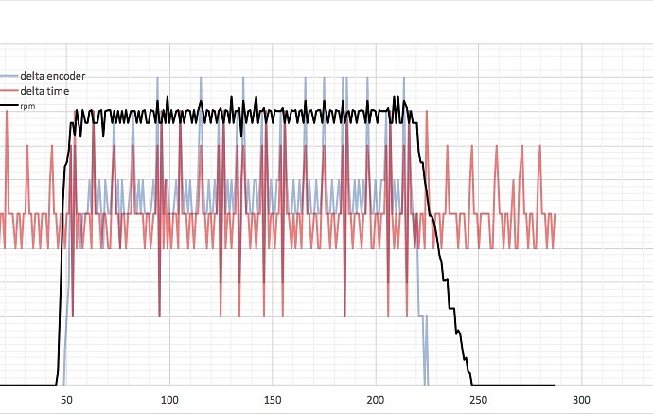Click the black rpm legend line
The height and width of the screenshot is (414, 653).
click(9, 106)
